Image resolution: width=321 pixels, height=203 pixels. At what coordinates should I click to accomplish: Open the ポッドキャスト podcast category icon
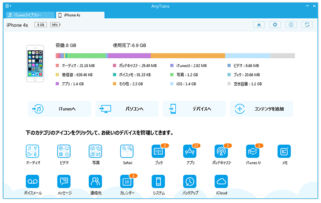[221, 151]
